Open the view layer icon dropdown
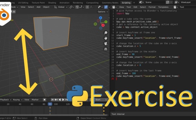 click(x=177, y=2)
